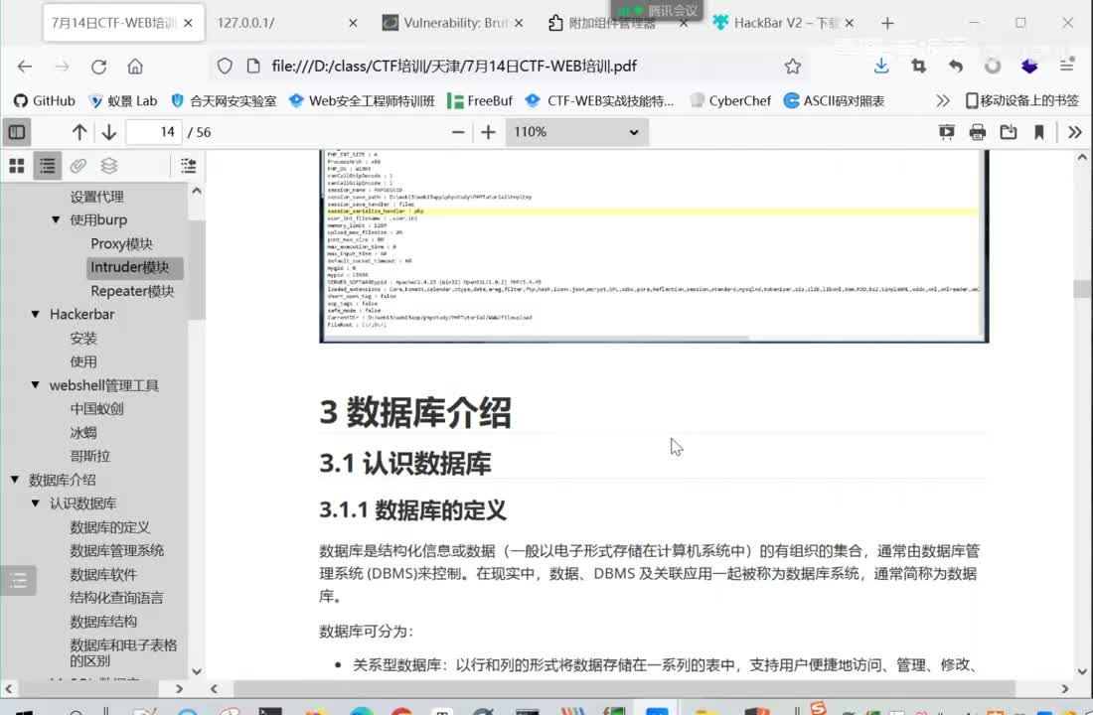The height and width of the screenshot is (715, 1093).
Task: Jump to 结构化查询语言 in outline
Action: coord(117,597)
